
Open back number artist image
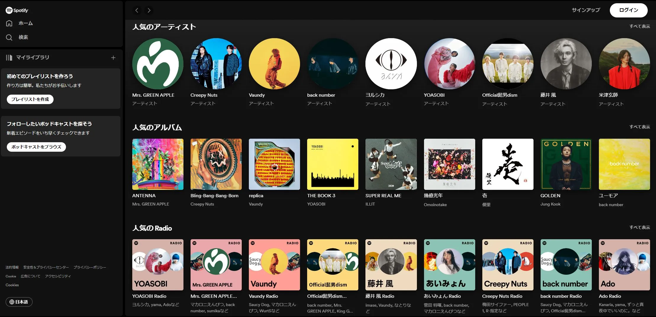pos(333,64)
